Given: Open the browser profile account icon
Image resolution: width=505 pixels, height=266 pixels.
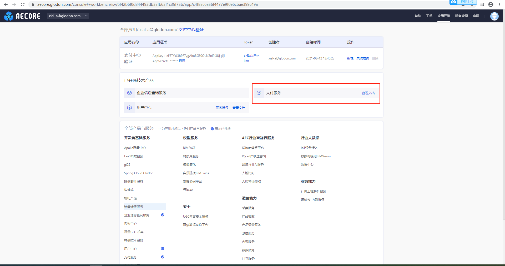Looking at the screenshot, I should pos(491,4).
